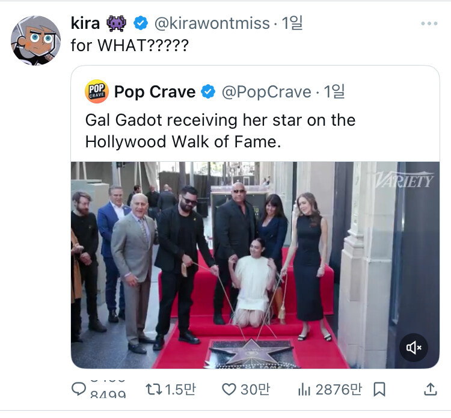Click kira's profile avatar
Image resolution: width=451 pixels, height=418 pixels.
(36, 40)
